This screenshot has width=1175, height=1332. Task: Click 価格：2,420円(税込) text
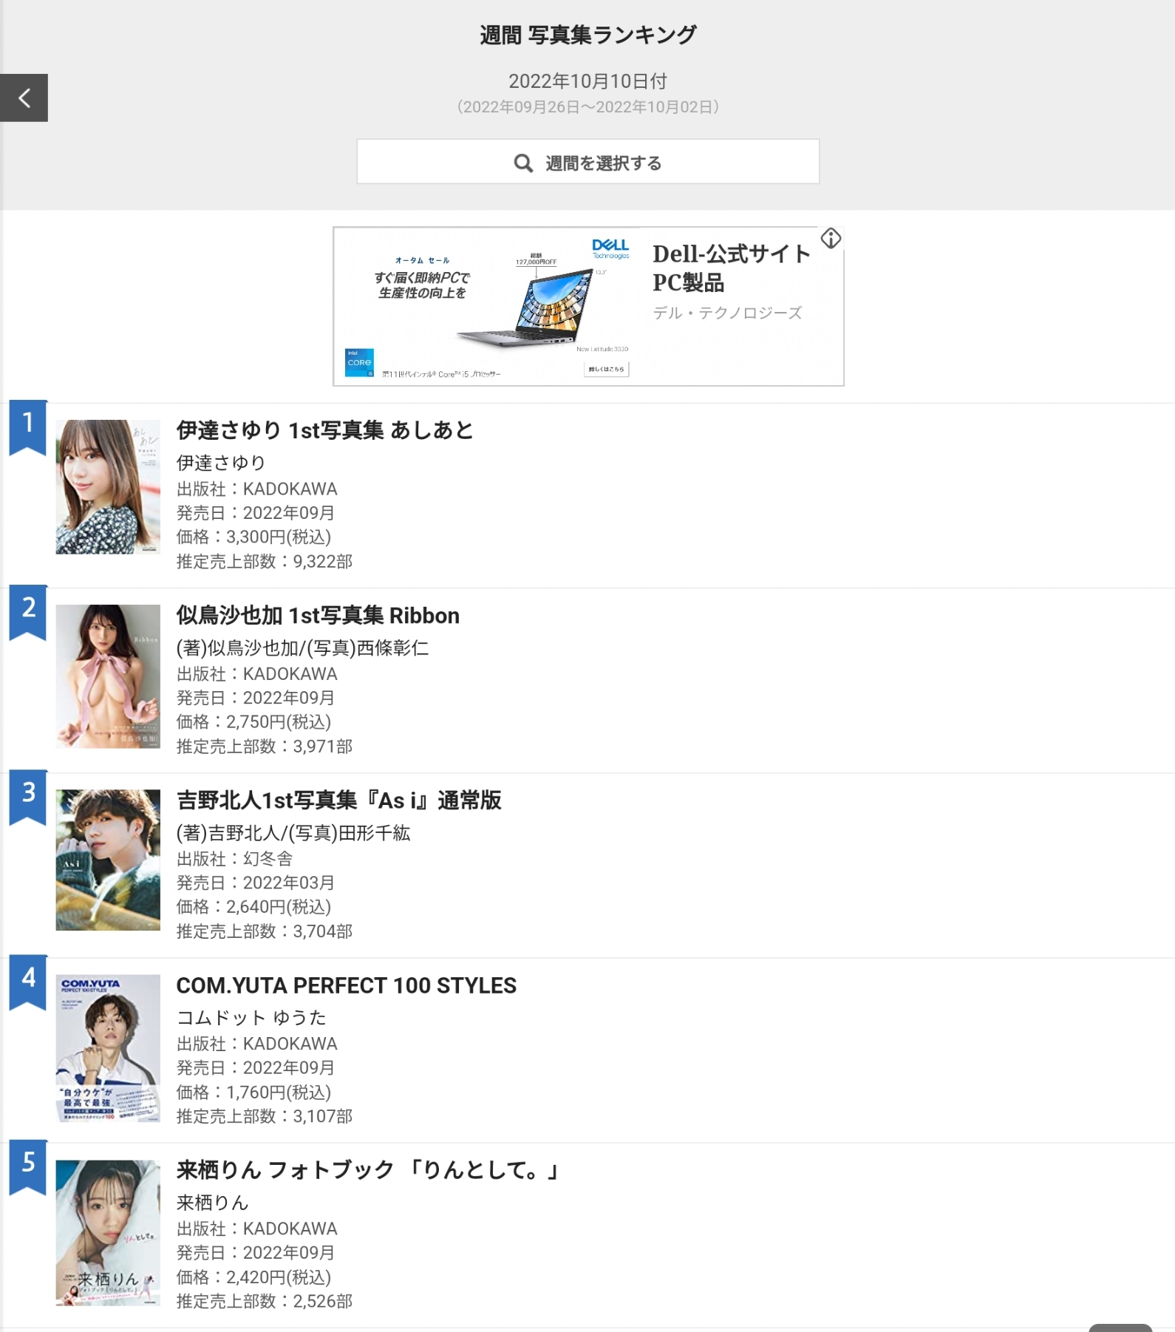[253, 1277]
